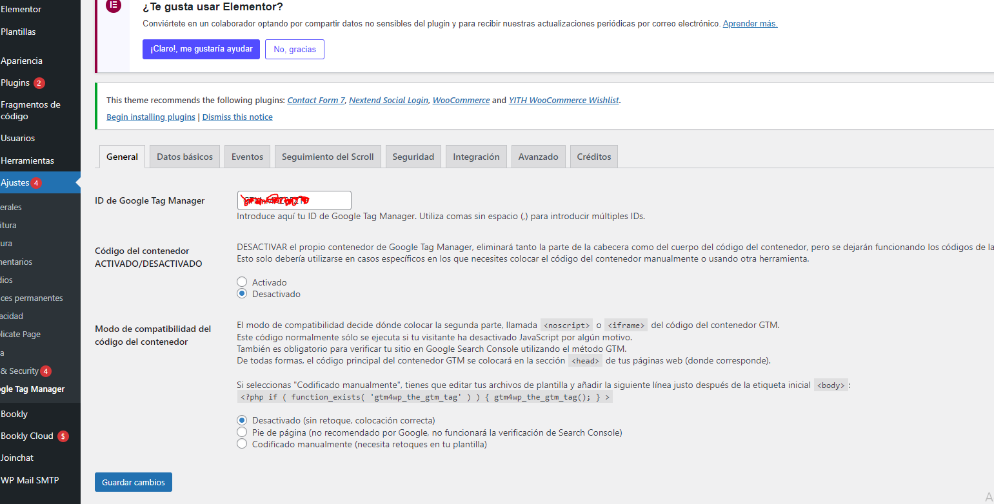The width and height of the screenshot is (994, 504).
Task: Open Plugins in the sidebar menu
Action: pos(15,82)
